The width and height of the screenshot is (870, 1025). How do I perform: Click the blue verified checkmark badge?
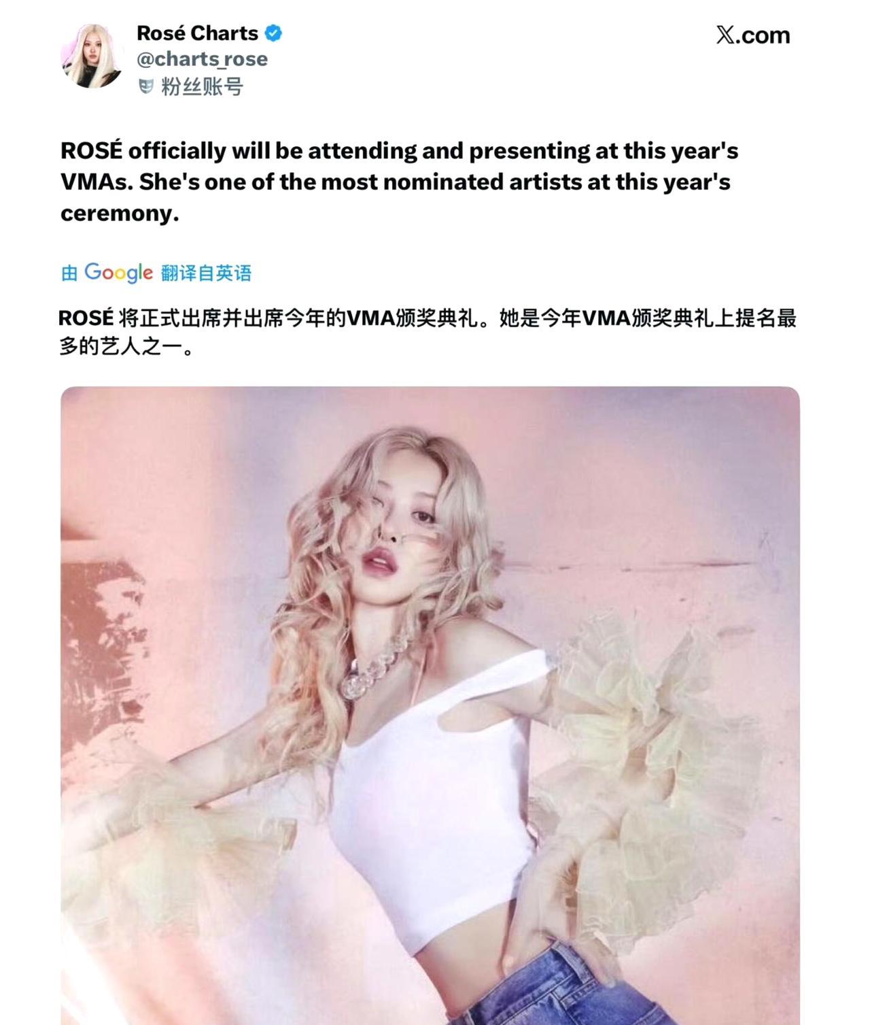pyautogui.click(x=273, y=33)
